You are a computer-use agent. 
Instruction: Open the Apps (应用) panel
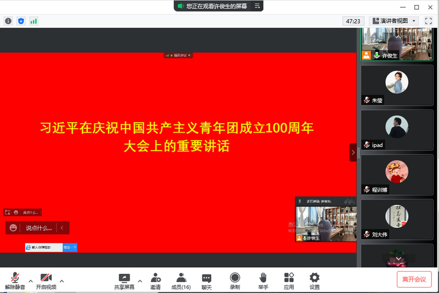coord(289,281)
